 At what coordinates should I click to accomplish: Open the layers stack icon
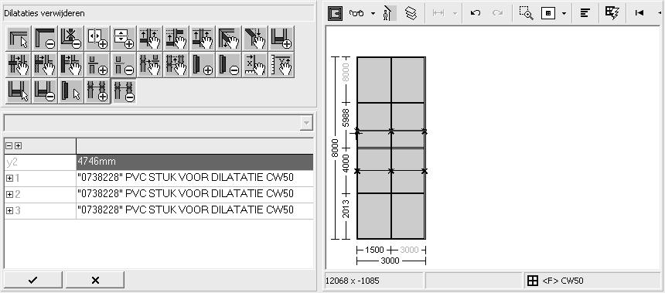point(411,13)
